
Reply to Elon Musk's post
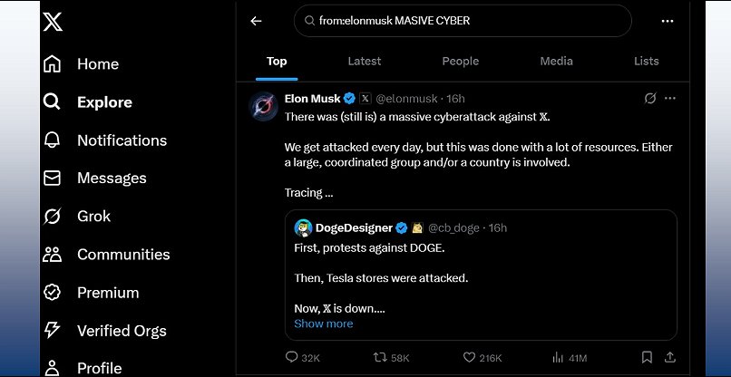292,358
